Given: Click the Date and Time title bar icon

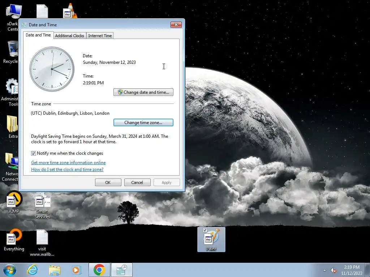Looking at the screenshot, I should pyautogui.click(x=24, y=25).
